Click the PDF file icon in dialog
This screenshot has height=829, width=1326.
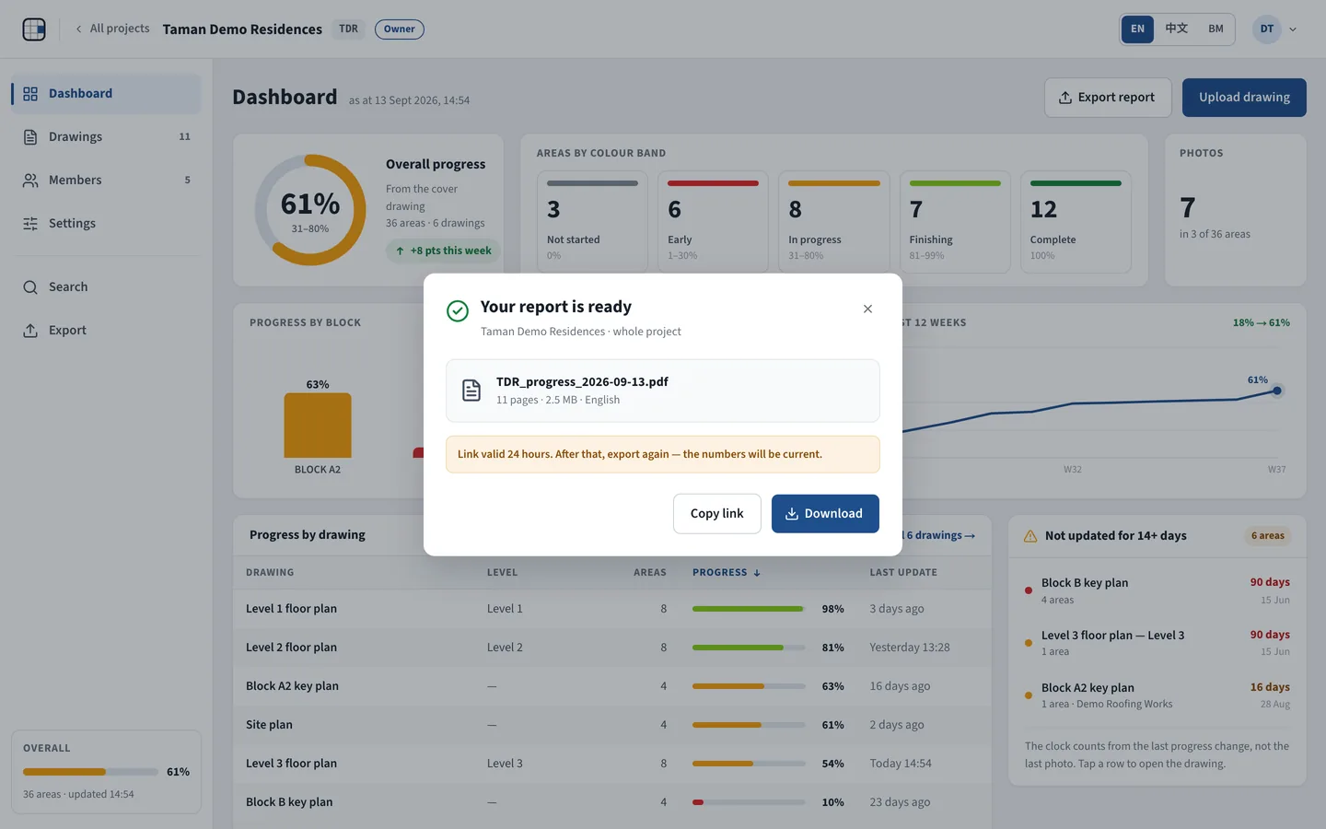[471, 391]
